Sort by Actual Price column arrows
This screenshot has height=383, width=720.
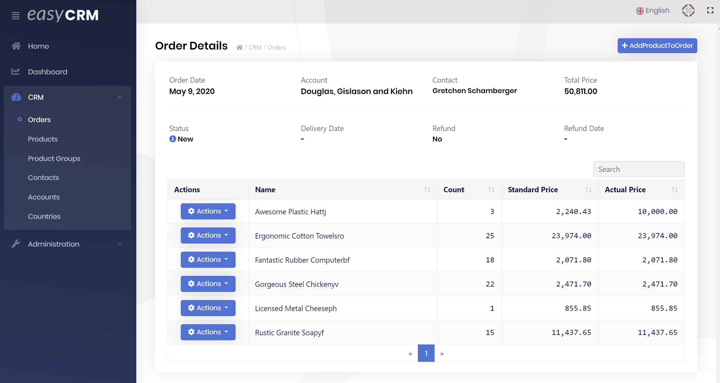[675, 190]
